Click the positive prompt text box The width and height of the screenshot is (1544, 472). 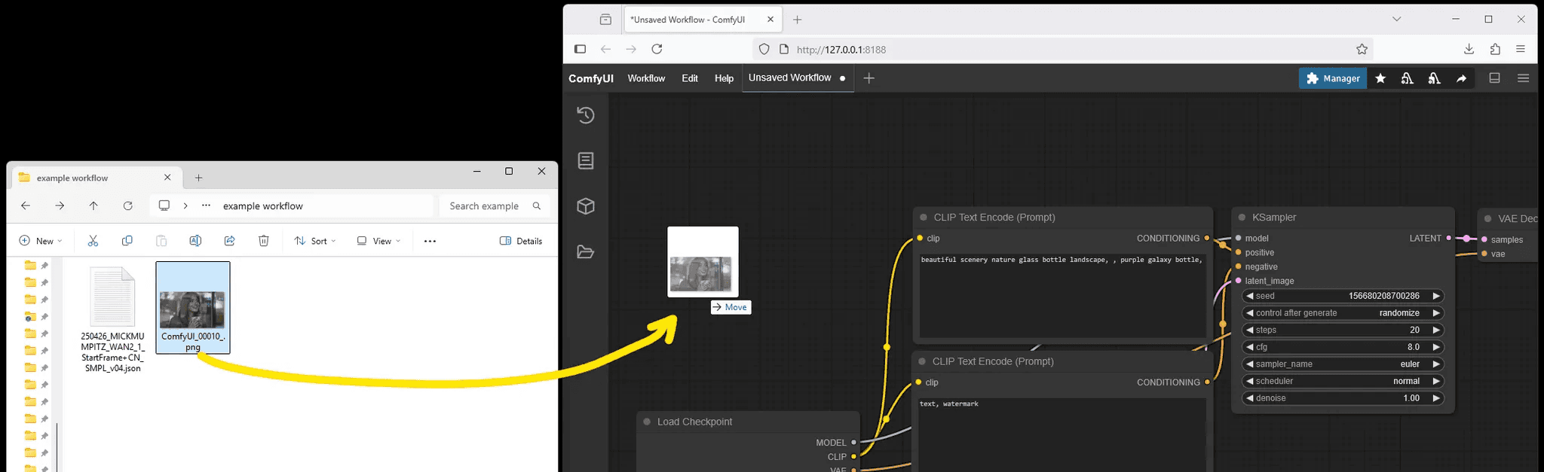(x=1061, y=294)
